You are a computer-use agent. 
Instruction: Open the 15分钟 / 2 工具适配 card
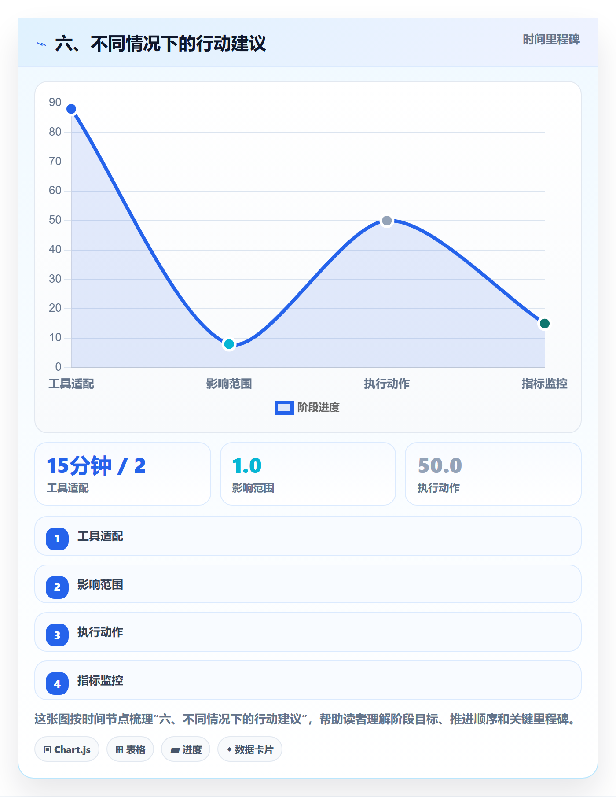click(123, 474)
